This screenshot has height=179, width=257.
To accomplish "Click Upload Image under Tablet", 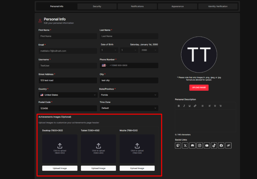I will click(98, 168).
